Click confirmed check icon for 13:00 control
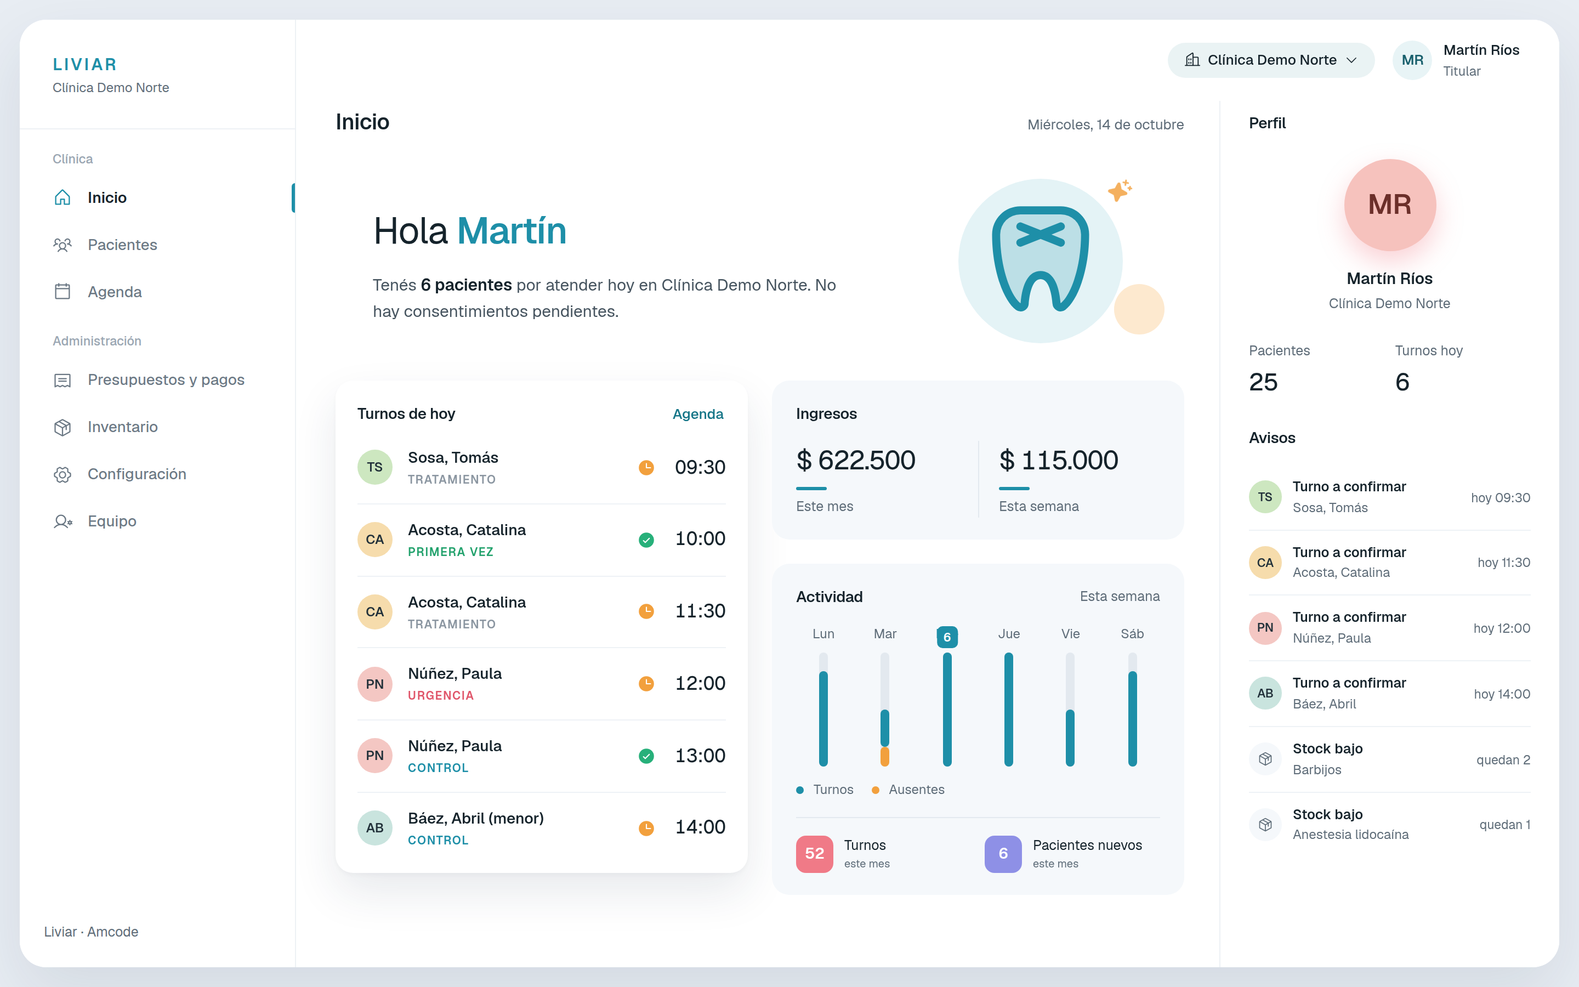The height and width of the screenshot is (987, 1579). click(646, 756)
